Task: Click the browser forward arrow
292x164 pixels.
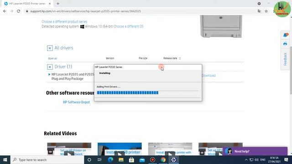Action: pos(11,11)
